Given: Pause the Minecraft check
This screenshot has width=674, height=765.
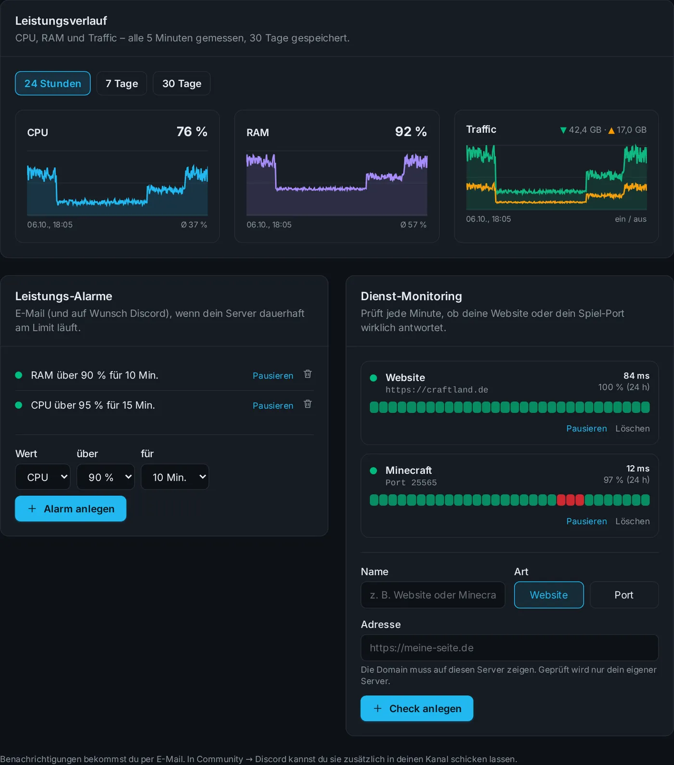Looking at the screenshot, I should click(x=586, y=521).
